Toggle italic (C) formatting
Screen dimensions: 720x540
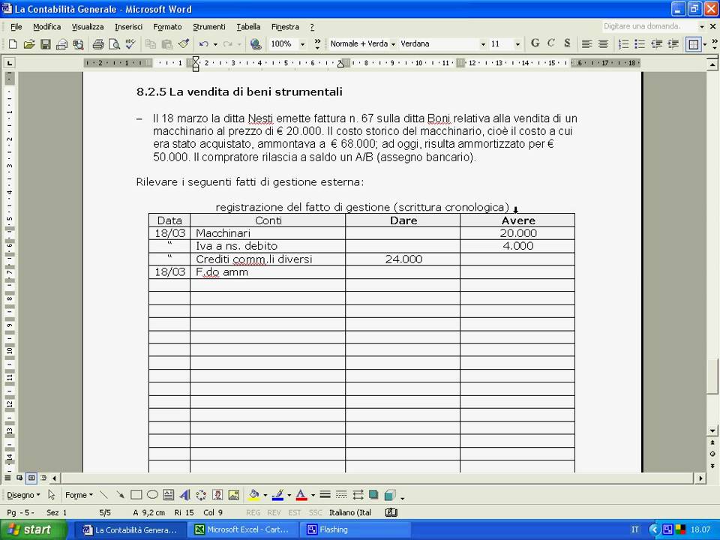coord(551,43)
